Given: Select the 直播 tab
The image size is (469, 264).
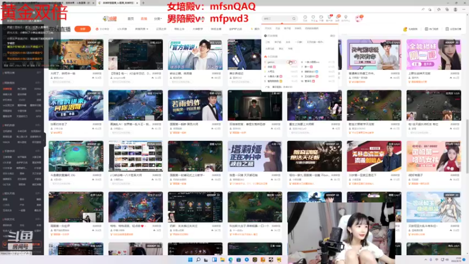Looking at the screenshot, I should (144, 19).
